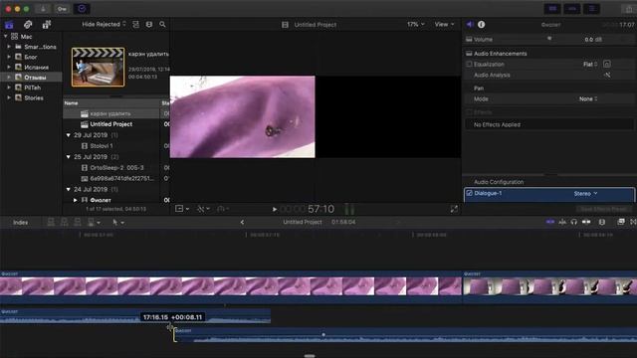Show the equalizer controls button beside Flat
Image resolution: width=637 pixels, height=358 pixels.
(x=607, y=64)
